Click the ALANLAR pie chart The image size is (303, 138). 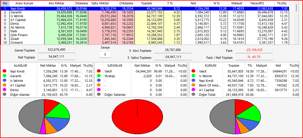tap(44, 117)
